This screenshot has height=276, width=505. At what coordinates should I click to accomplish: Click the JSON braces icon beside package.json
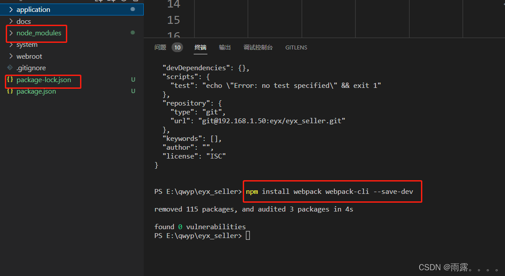coord(10,91)
